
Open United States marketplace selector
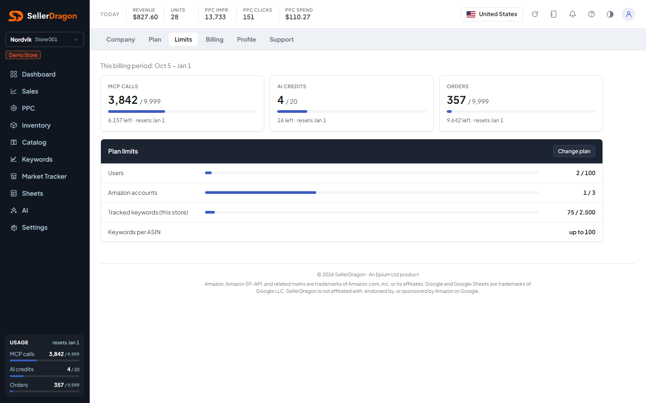(492, 14)
